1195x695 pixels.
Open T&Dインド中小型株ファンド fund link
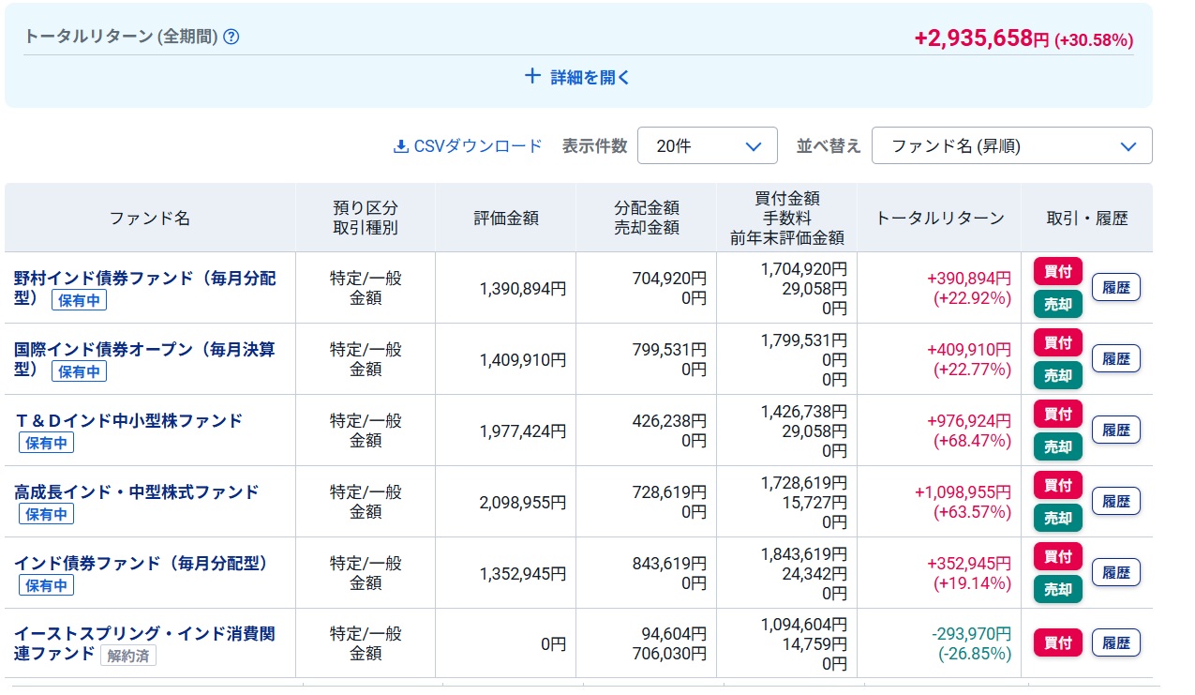129,421
